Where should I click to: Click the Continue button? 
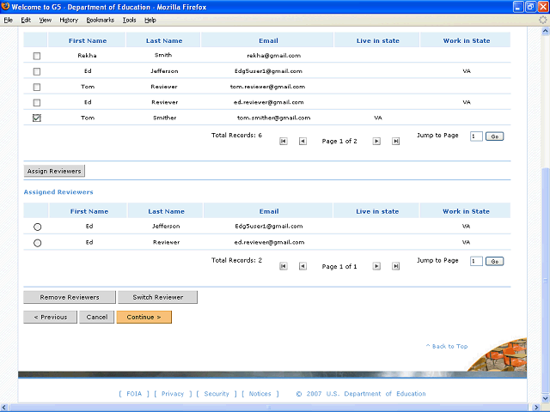coord(144,317)
